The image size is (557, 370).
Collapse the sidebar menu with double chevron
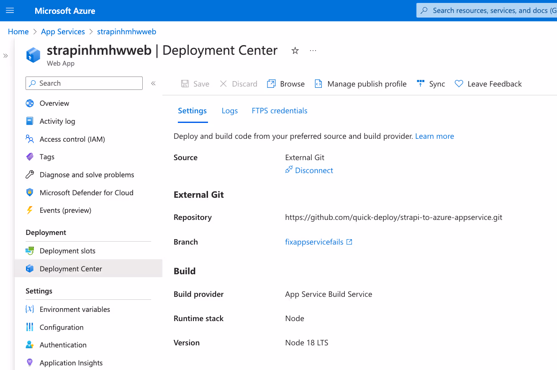coord(153,83)
